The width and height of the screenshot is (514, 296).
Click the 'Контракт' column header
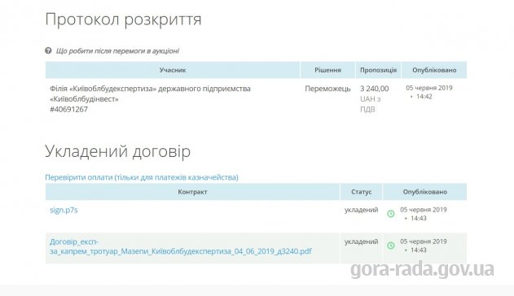[192, 192]
